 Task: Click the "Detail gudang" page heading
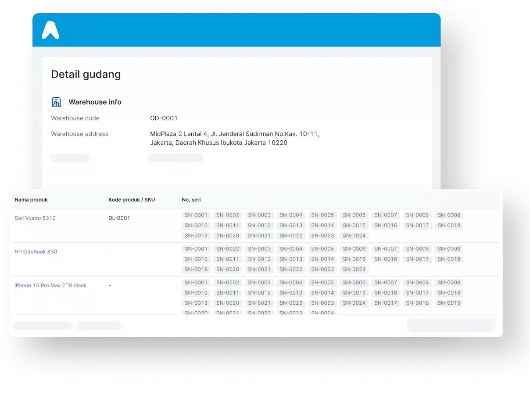coord(86,75)
